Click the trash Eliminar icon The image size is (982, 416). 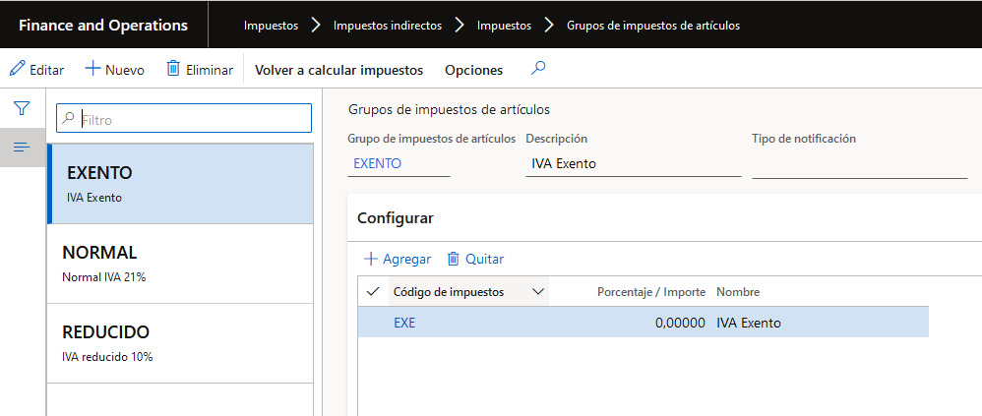[173, 69]
